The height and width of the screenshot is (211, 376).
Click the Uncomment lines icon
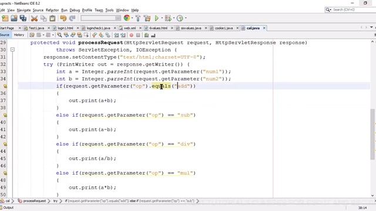click(x=153, y=35)
